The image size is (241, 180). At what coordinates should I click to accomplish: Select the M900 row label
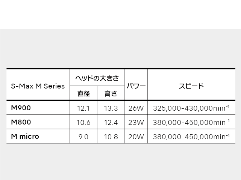point(21,108)
